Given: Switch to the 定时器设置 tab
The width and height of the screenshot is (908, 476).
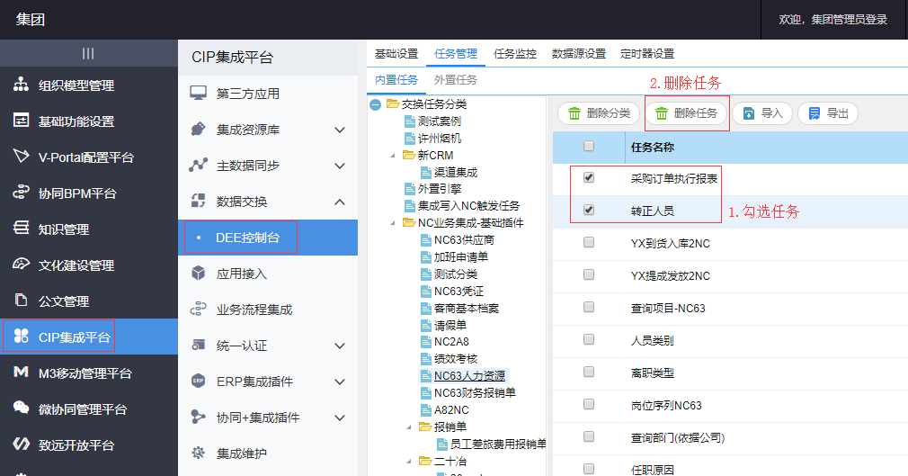Looking at the screenshot, I should tap(646, 54).
